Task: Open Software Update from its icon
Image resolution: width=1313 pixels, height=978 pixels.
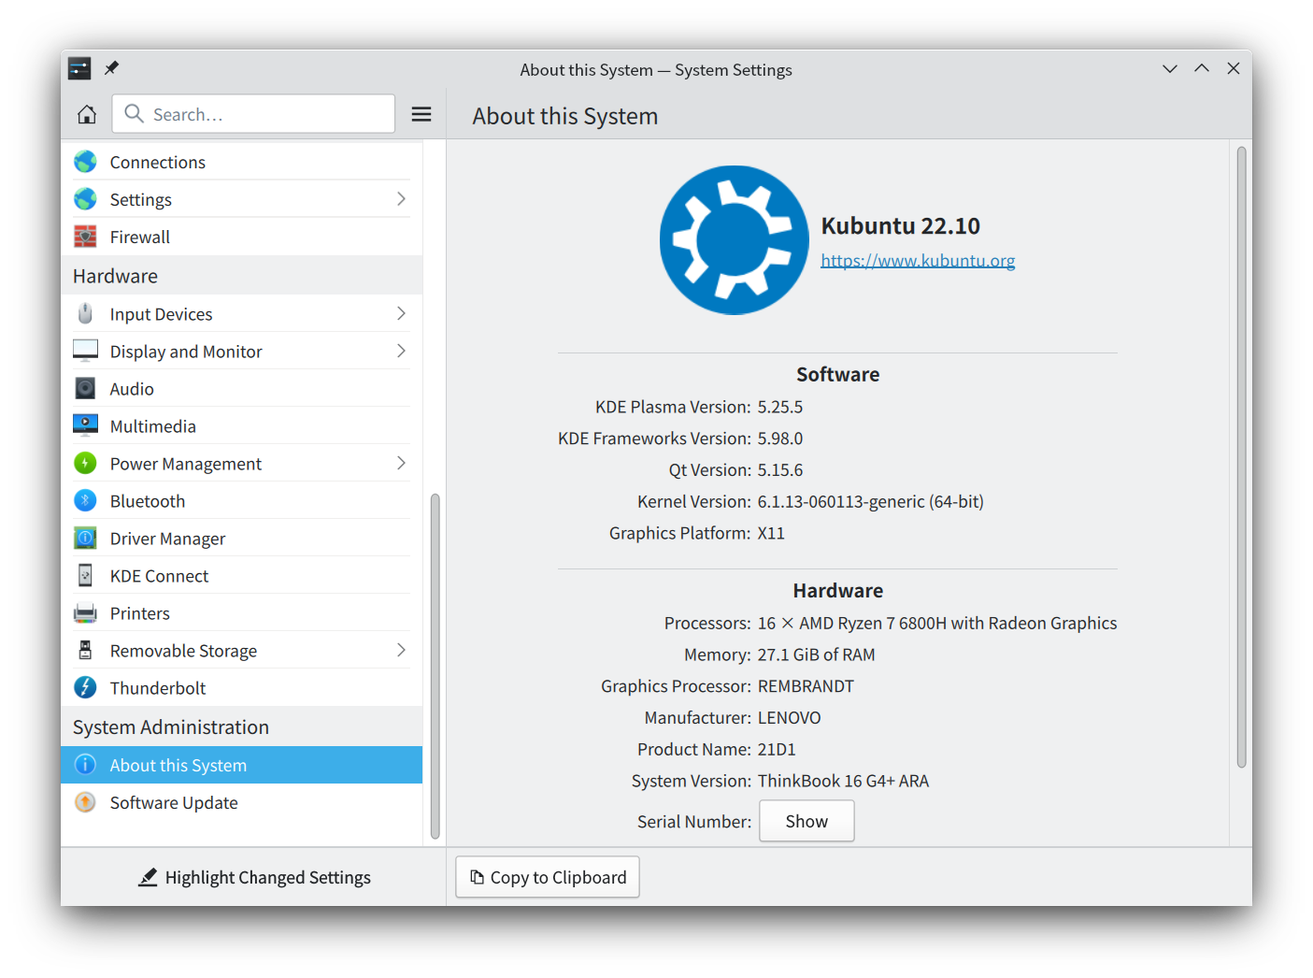Action: [85, 802]
